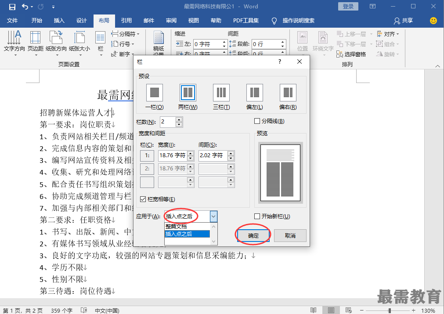Image resolution: width=444 pixels, height=314 pixels.
Task: Click the OK (确定) button
Action: [x=253, y=235]
